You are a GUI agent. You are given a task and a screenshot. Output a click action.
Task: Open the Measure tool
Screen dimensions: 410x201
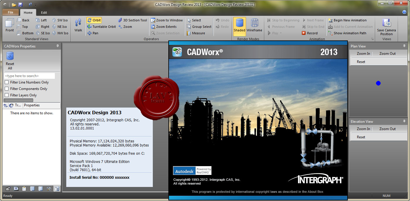point(196,33)
